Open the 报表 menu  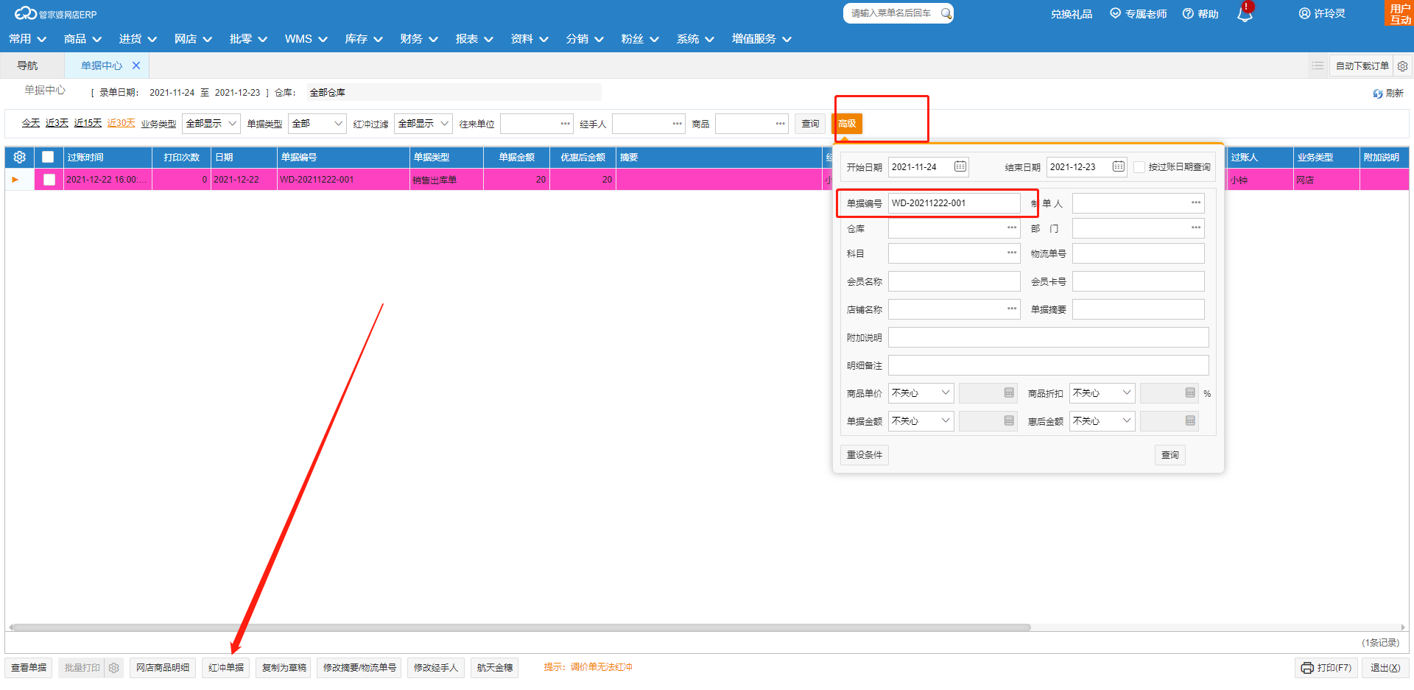[474, 39]
